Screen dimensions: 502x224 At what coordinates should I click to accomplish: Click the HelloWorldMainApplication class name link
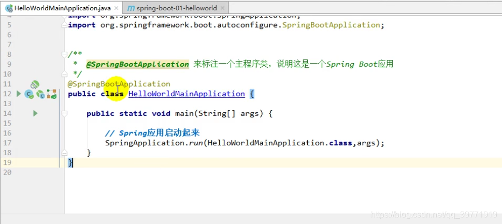tap(187, 94)
